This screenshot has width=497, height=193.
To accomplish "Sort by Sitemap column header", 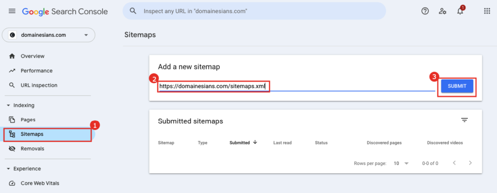I will (166, 143).
